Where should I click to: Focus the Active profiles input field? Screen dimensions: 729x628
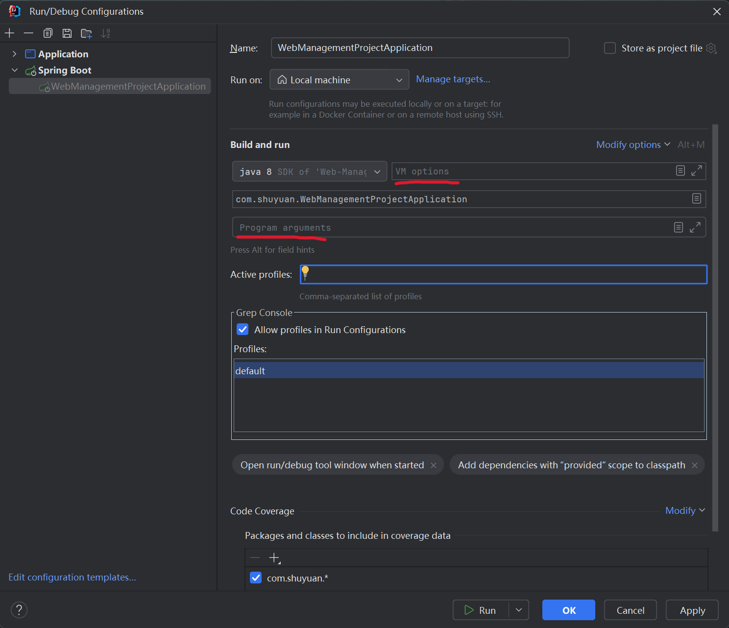[504, 274]
